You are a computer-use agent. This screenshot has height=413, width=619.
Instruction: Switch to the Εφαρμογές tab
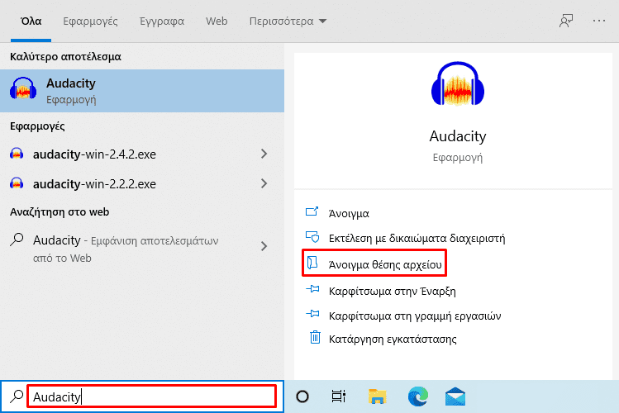90,21
